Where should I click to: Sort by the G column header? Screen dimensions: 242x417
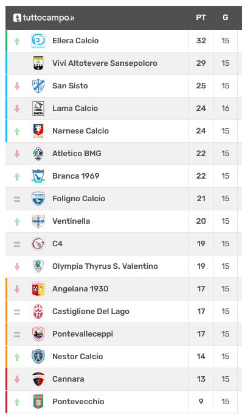[x=226, y=18]
